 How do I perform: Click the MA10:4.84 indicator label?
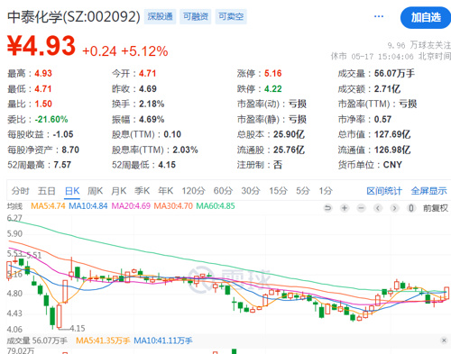coord(88,206)
